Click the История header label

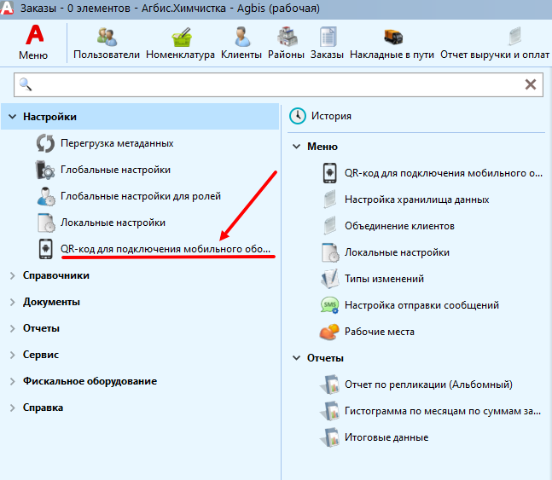331,116
